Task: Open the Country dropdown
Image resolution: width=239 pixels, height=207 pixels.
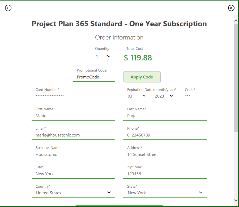Action: click(73, 193)
